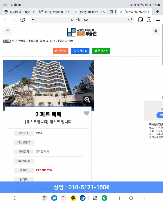Click the page vertical scrollbar
Viewport: 163px width, 203px height.
click(162, 44)
